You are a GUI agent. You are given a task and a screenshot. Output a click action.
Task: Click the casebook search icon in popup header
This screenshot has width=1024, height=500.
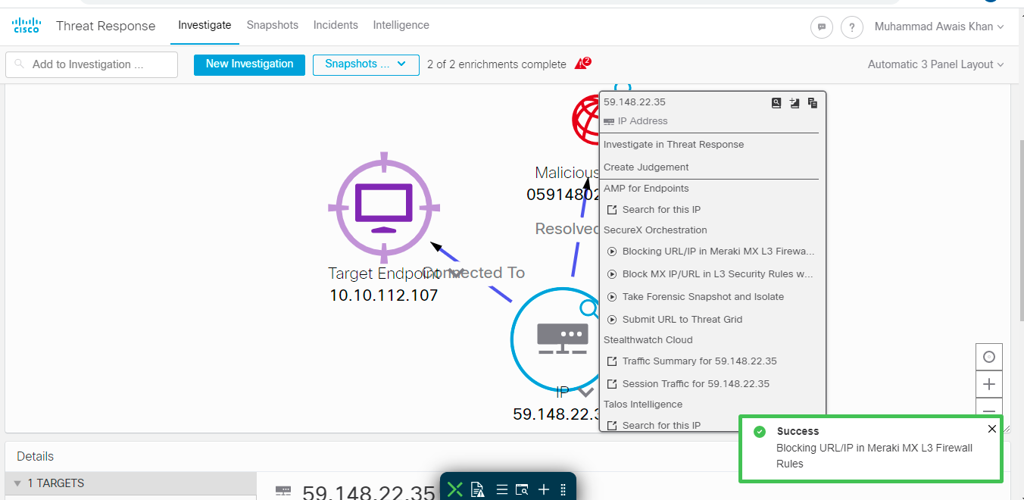tap(776, 103)
